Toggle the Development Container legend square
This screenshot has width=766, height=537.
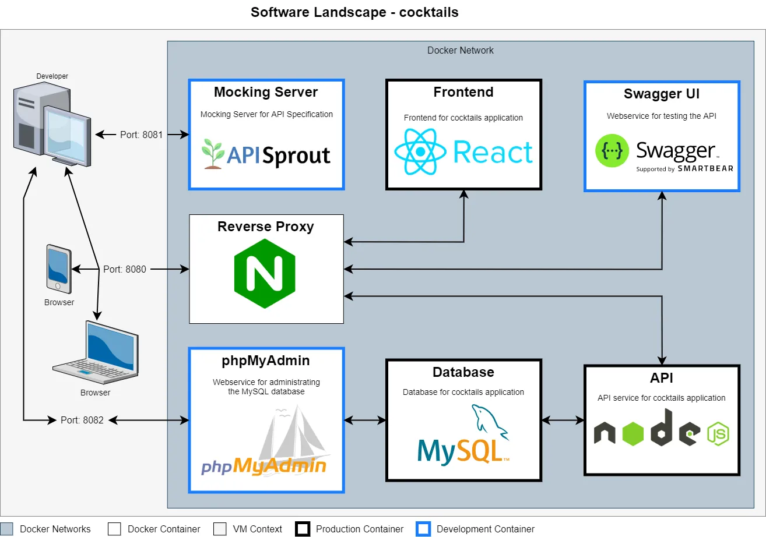(423, 529)
